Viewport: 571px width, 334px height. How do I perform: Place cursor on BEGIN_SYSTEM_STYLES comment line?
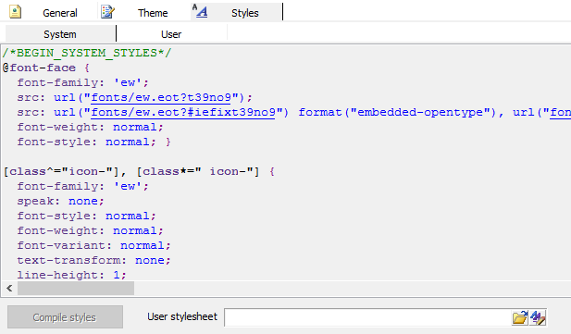pyautogui.click(x=87, y=53)
